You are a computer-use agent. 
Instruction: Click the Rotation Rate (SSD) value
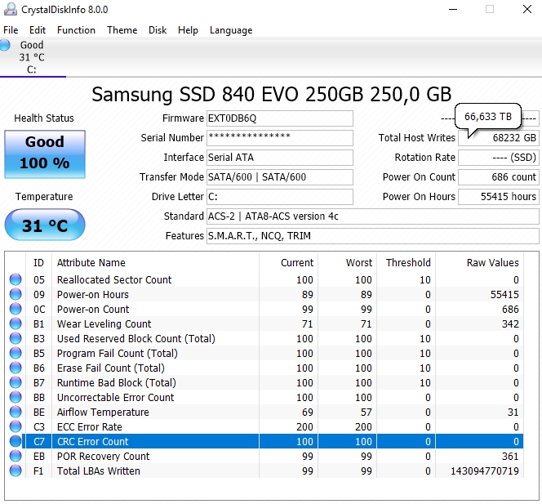click(x=499, y=158)
